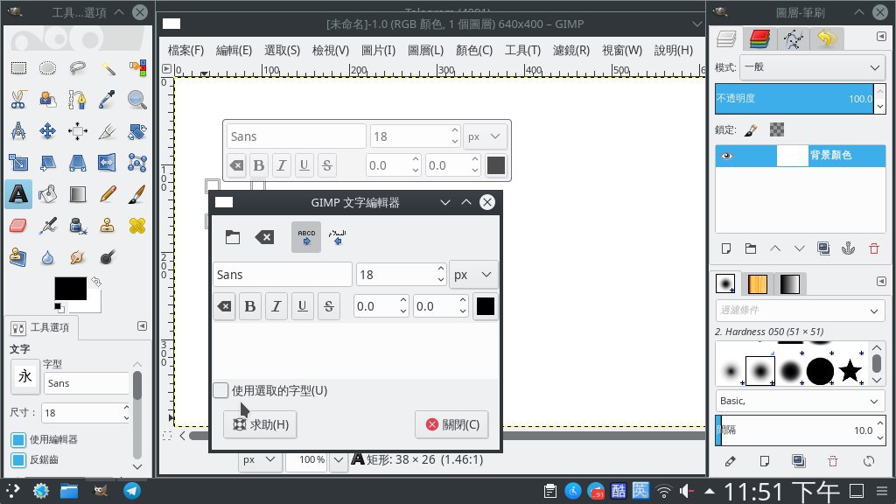
Task: Toggle 反鋸齒 antialiasing checkbox
Action: [x=18, y=459]
